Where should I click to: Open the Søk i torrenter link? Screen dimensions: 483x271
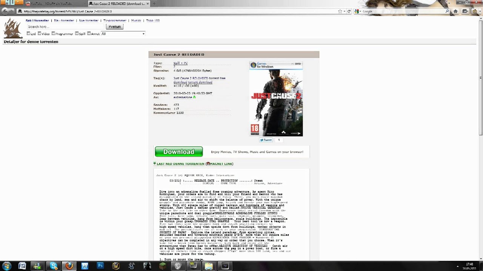37,21
